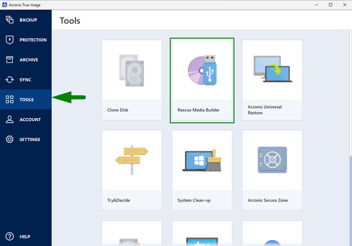Open the Account person icon

tap(10, 119)
